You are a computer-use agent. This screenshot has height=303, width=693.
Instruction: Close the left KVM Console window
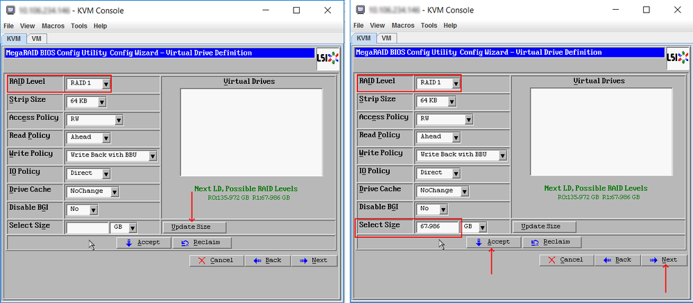pos(327,10)
